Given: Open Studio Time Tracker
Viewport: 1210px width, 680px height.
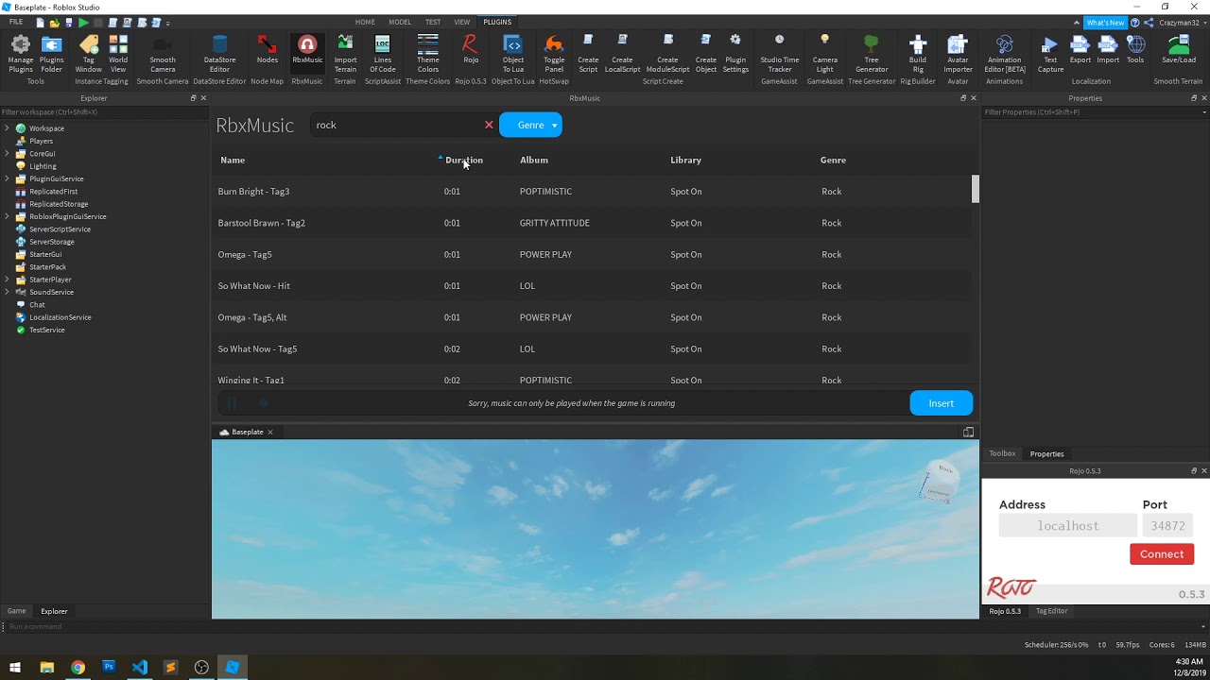Looking at the screenshot, I should (x=780, y=55).
